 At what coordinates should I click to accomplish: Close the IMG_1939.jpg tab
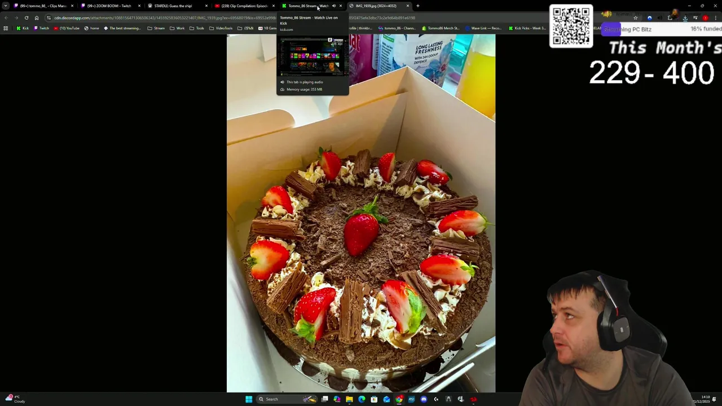407,6
